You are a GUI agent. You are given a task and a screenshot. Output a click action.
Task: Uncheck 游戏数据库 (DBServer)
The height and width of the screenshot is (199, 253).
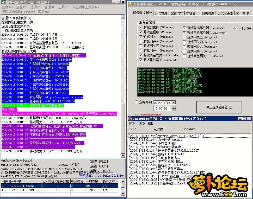(140, 27)
